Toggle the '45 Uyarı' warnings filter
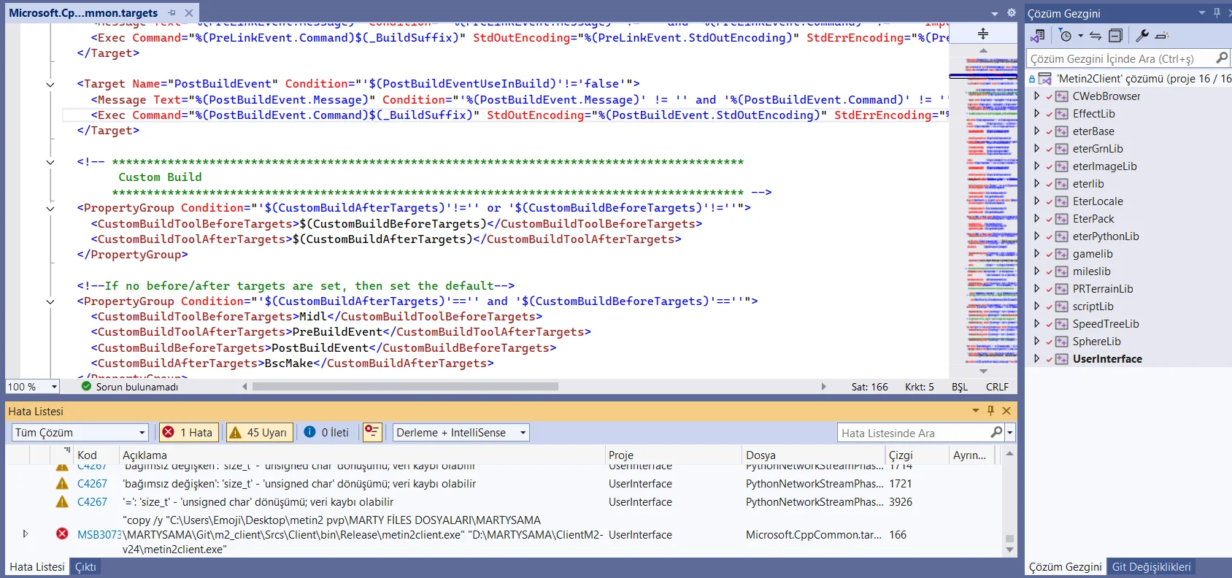Viewport: 1232px width, 578px height. point(259,433)
